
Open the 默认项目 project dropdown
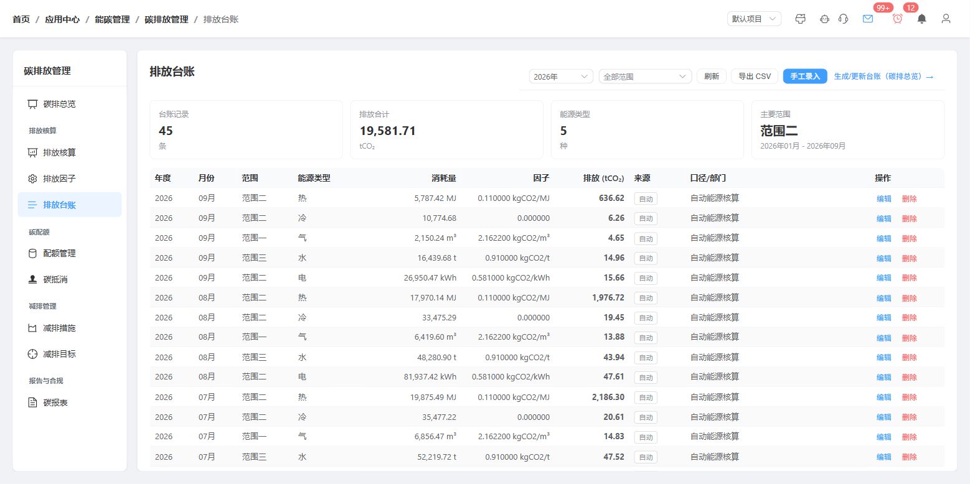point(754,19)
